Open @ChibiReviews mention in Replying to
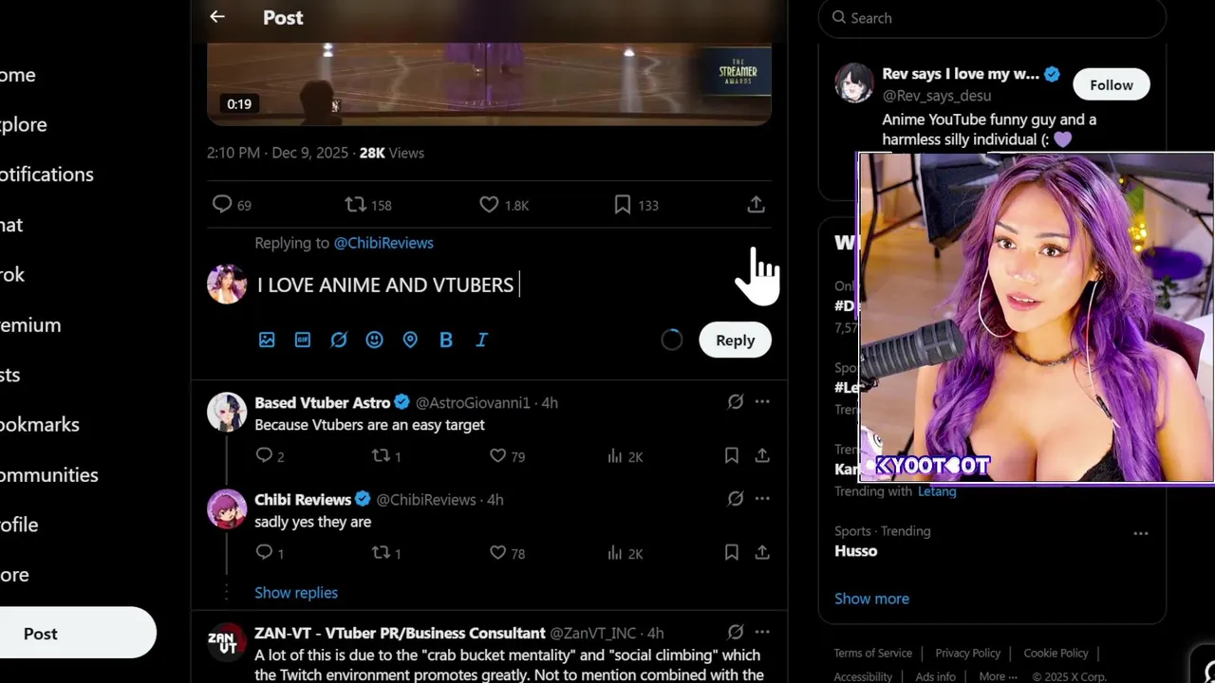Screen dimensions: 1215x683 (x=383, y=243)
